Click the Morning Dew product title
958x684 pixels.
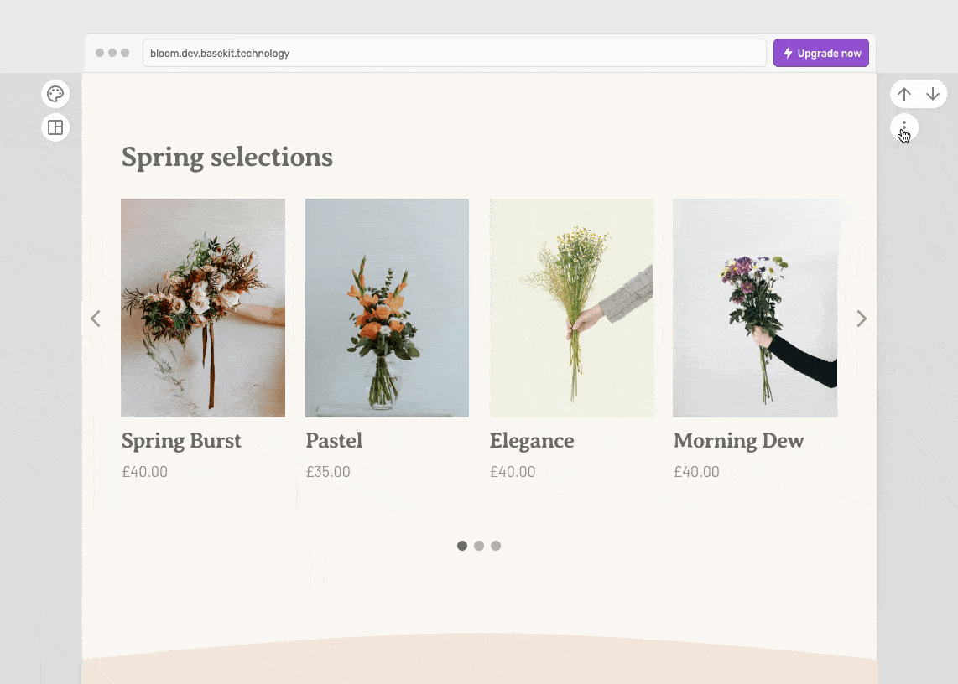pos(738,441)
